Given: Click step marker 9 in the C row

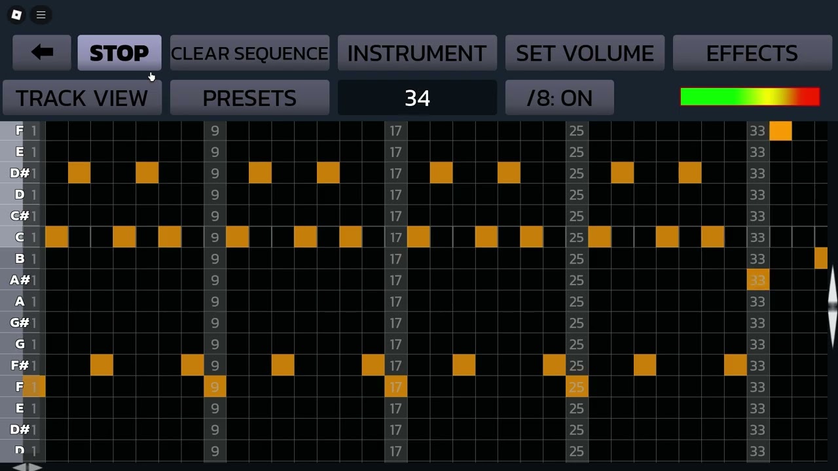Looking at the screenshot, I should (215, 237).
